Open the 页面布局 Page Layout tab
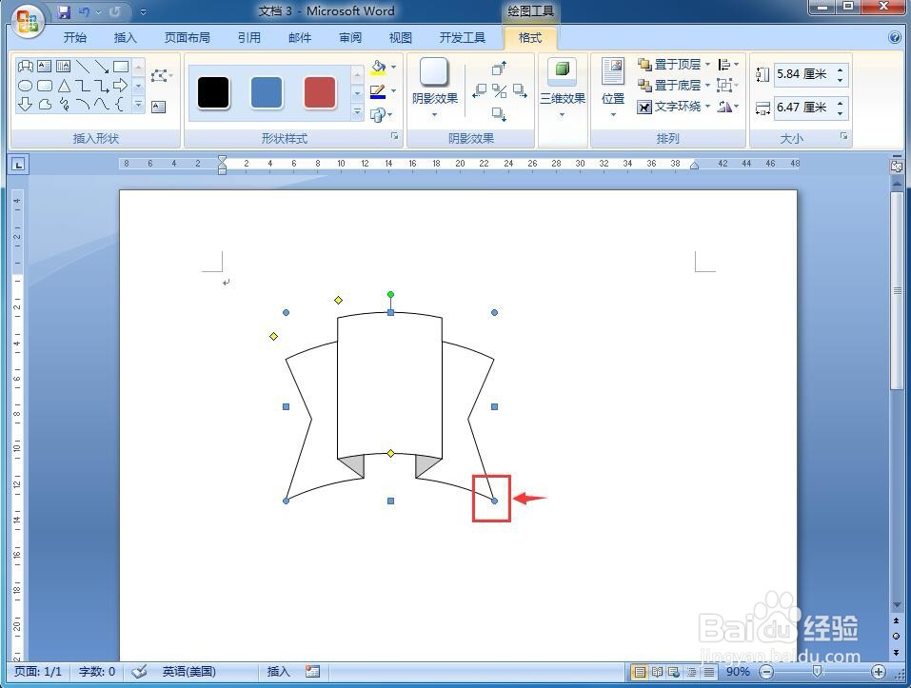This screenshot has width=911, height=688. 188,38
